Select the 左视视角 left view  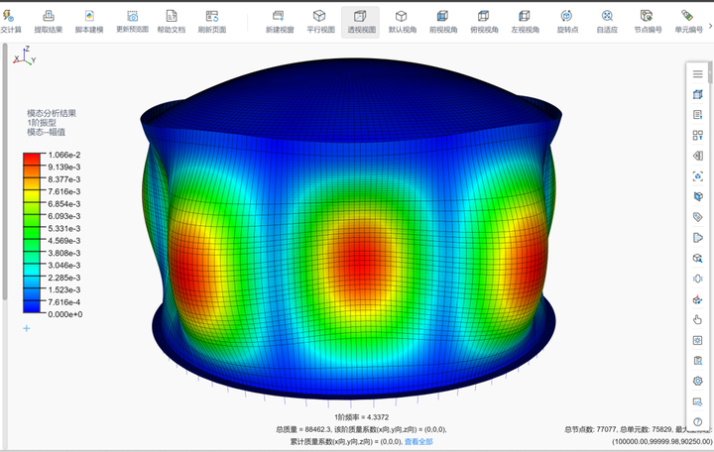[525, 20]
